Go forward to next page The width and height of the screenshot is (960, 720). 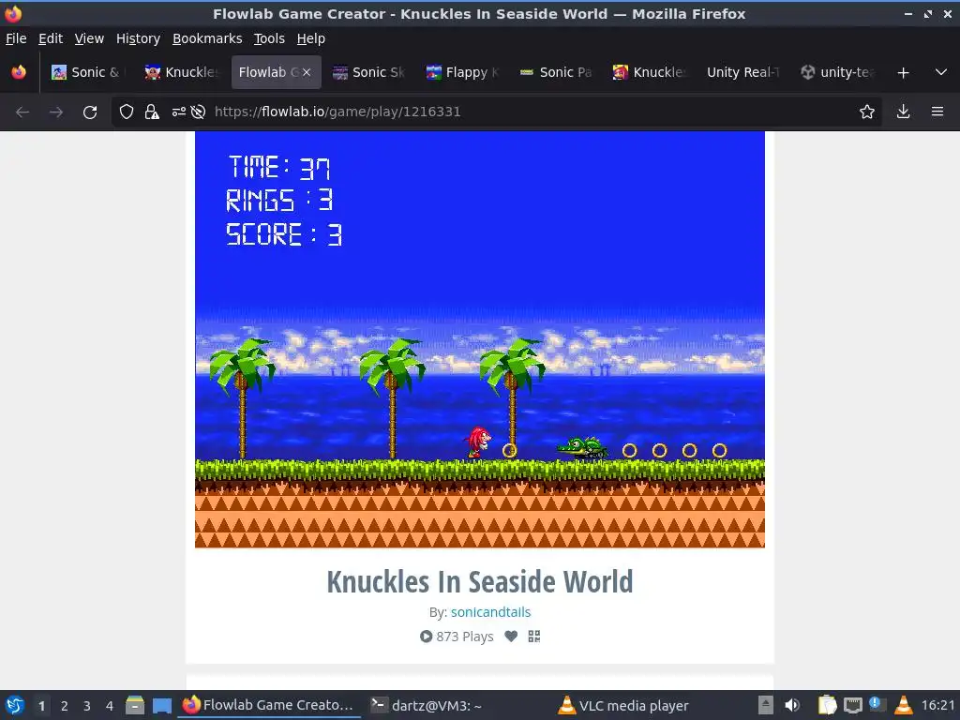click(56, 112)
